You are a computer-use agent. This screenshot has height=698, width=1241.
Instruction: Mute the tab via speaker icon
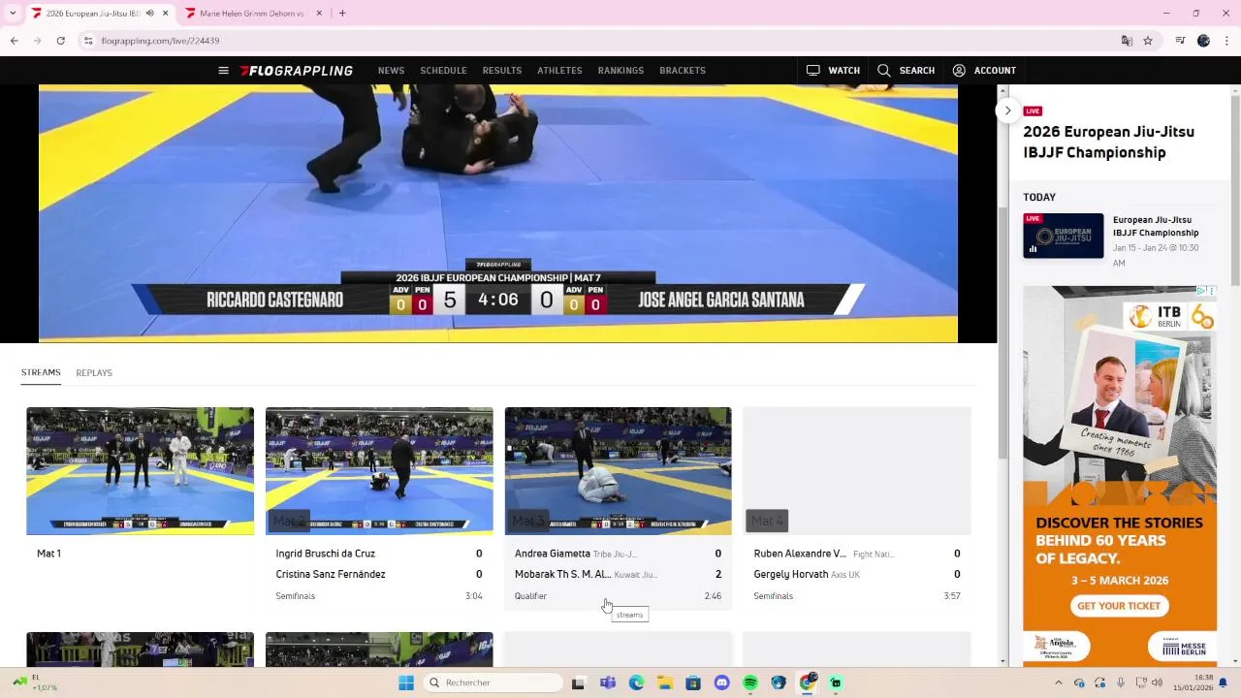tap(149, 14)
